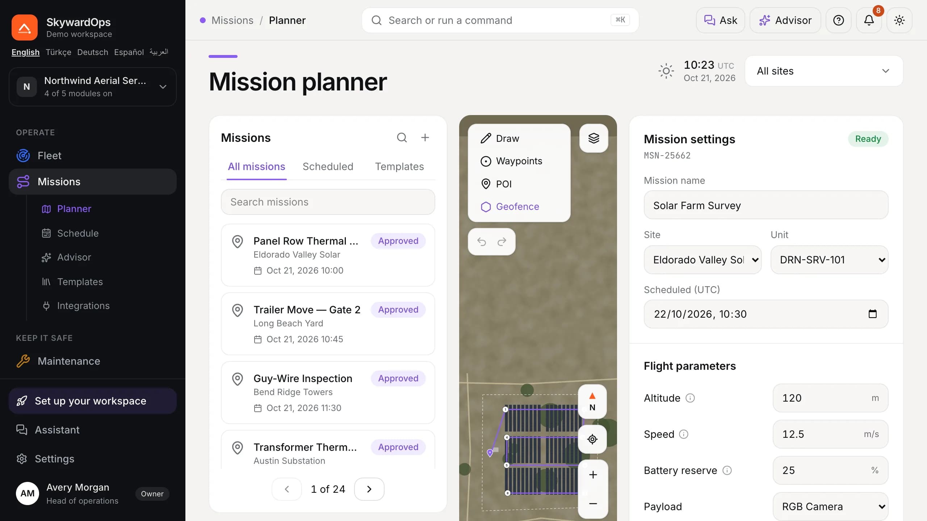The width and height of the screenshot is (927, 521).
Task: Zoom out on the map
Action: [x=593, y=503]
